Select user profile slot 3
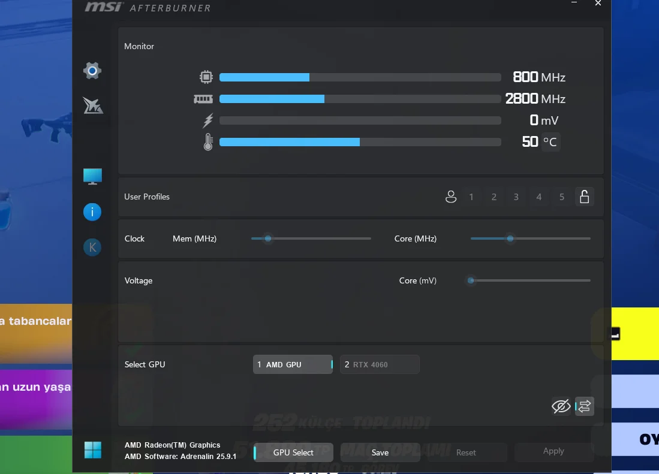This screenshot has width=659, height=474. tap(516, 197)
